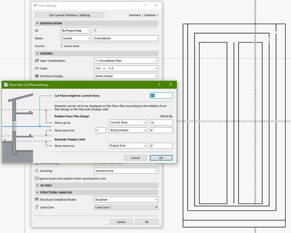Click the Cut Plane height input field
The width and height of the screenshot is (291, 233).
[161, 95]
